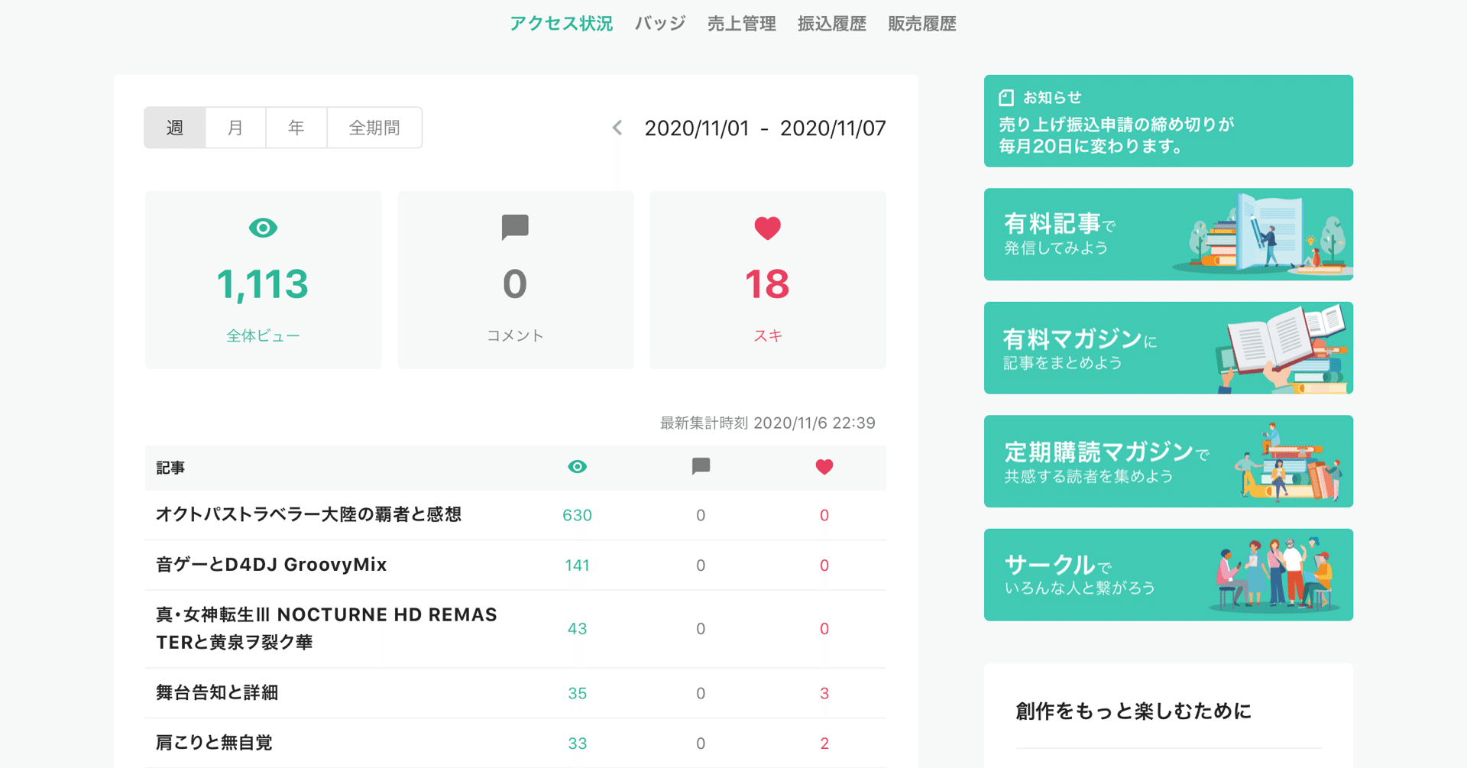Open the 売上管理 tab
This screenshot has height=768, width=1467.
point(741,24)
